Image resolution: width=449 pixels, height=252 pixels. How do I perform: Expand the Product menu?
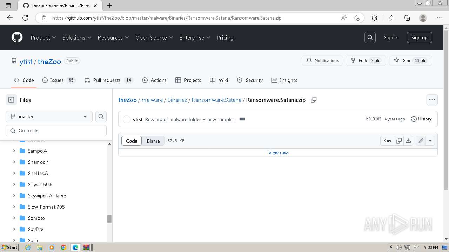point(43,37)
